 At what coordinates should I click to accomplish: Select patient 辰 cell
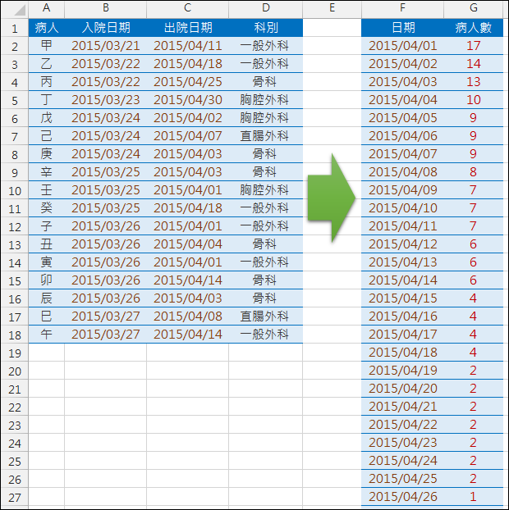coord(46,298)
